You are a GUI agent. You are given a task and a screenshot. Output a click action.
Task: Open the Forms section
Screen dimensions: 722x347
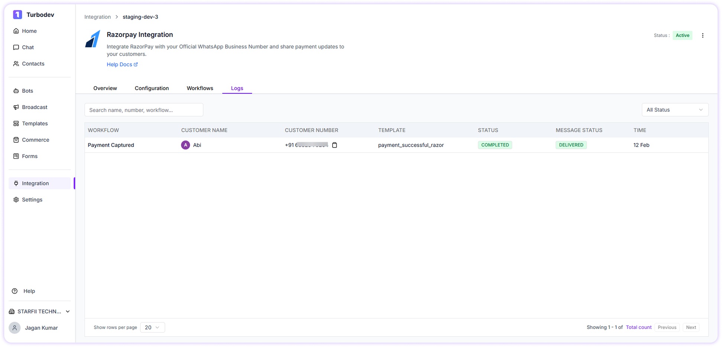tap(29, 156)
